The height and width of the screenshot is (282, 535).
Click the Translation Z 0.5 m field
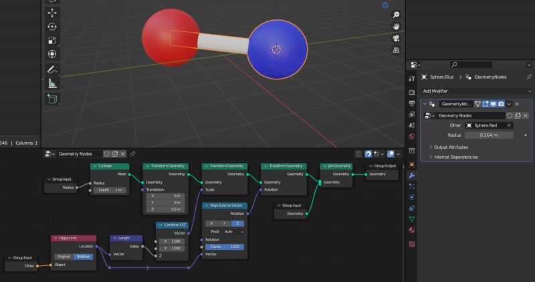[x=165, y=209]
